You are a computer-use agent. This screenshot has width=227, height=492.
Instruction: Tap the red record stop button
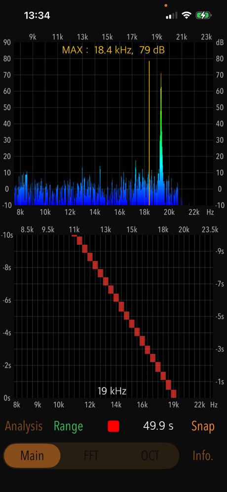tap(113, 426)
